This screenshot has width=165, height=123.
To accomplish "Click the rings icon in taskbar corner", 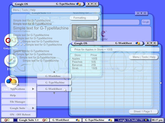I will click(7, 120).
